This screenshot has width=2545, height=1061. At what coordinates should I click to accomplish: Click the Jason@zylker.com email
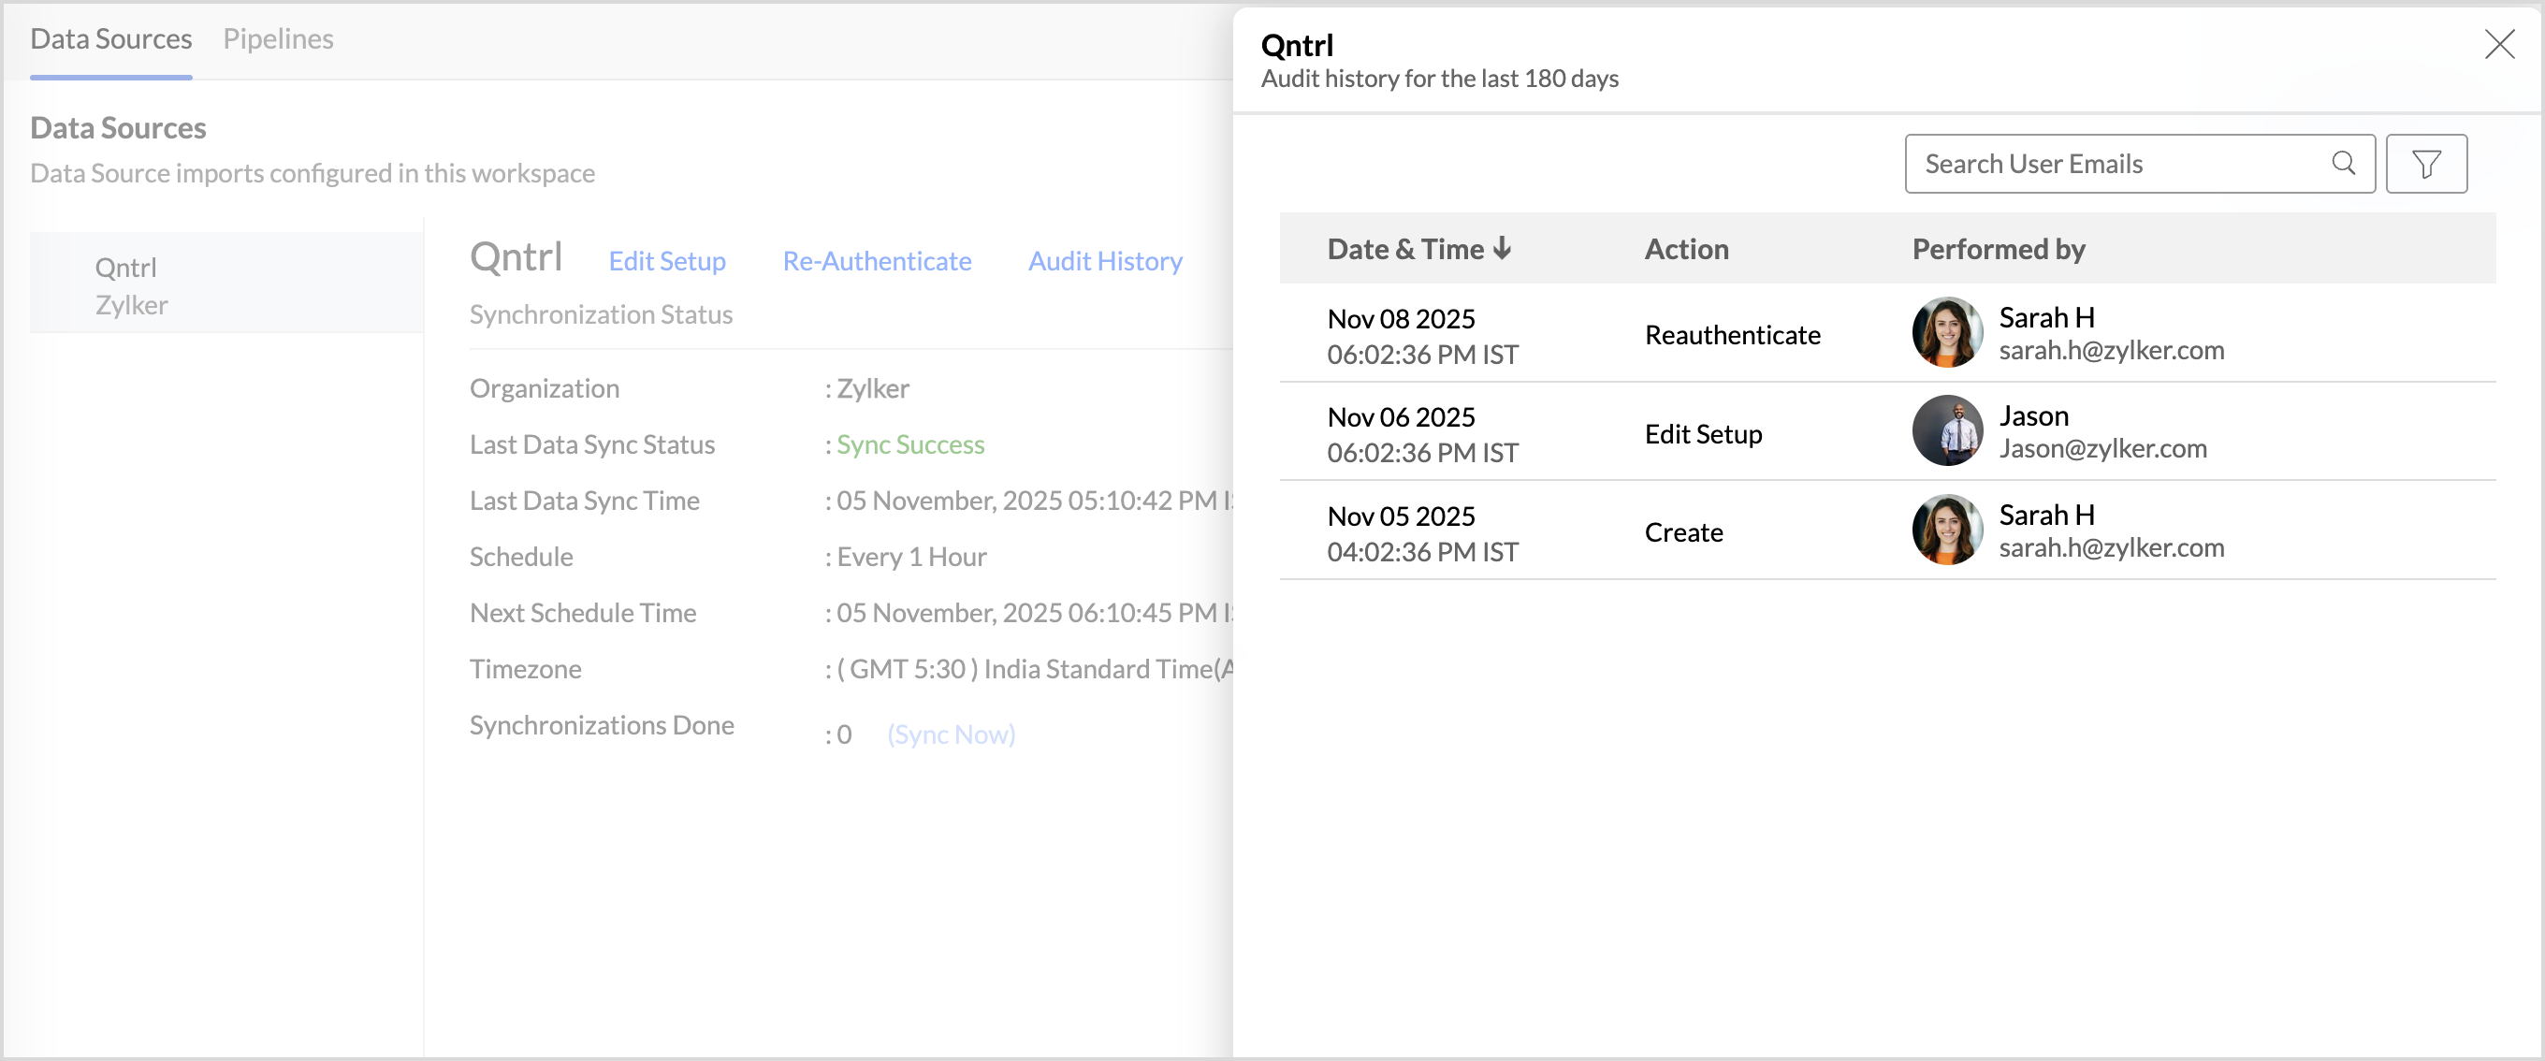click(x=2102, y=448)
